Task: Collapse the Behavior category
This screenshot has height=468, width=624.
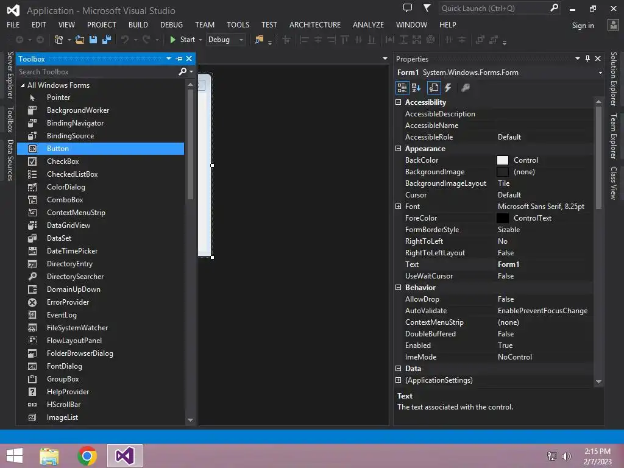Action: pos(398,288)
